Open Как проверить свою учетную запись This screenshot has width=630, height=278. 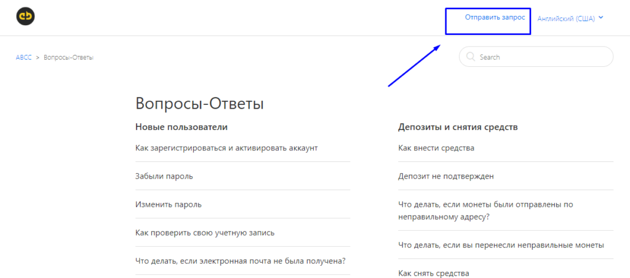(205, 233)
